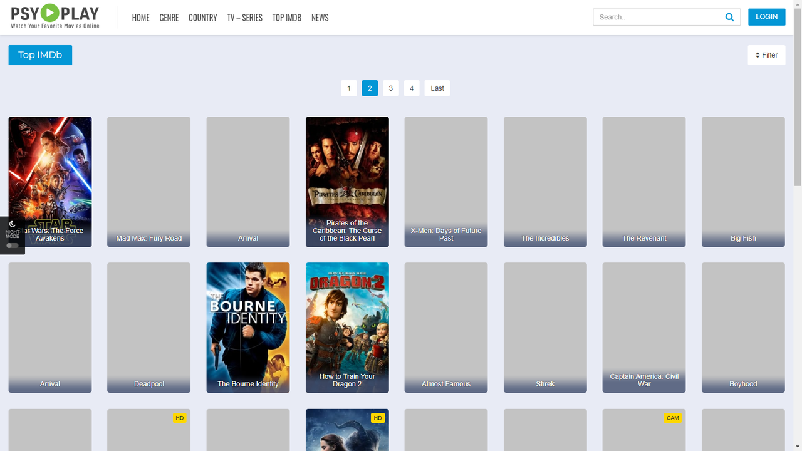Open The Revenant card
The height and width of the screenshot is (451, 802).
pyautogui.click(x=644, y=182)
